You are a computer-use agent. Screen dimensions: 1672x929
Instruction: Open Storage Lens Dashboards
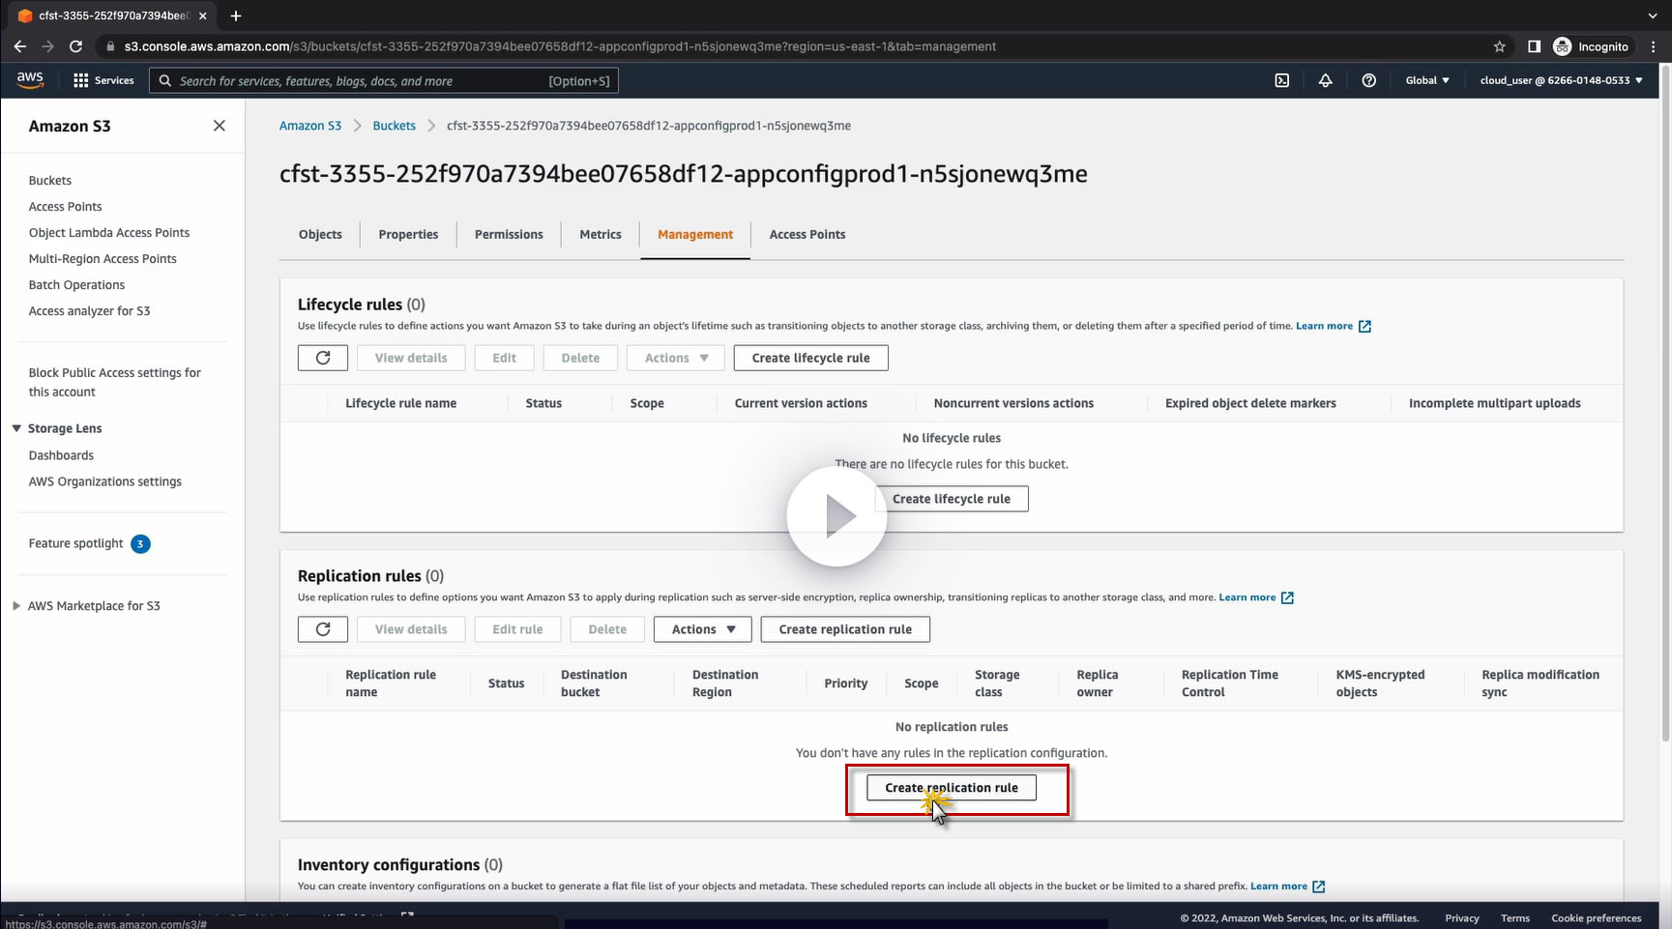click(x=61, y=455)
